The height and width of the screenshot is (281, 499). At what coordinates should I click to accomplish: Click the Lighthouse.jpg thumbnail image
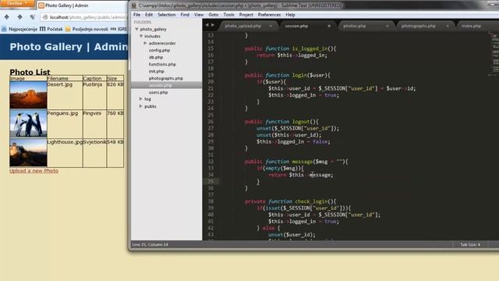coord(28,152)
